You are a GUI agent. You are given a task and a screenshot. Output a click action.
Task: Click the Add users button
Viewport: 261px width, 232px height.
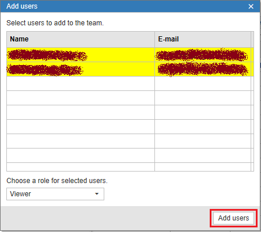(233, 218)
